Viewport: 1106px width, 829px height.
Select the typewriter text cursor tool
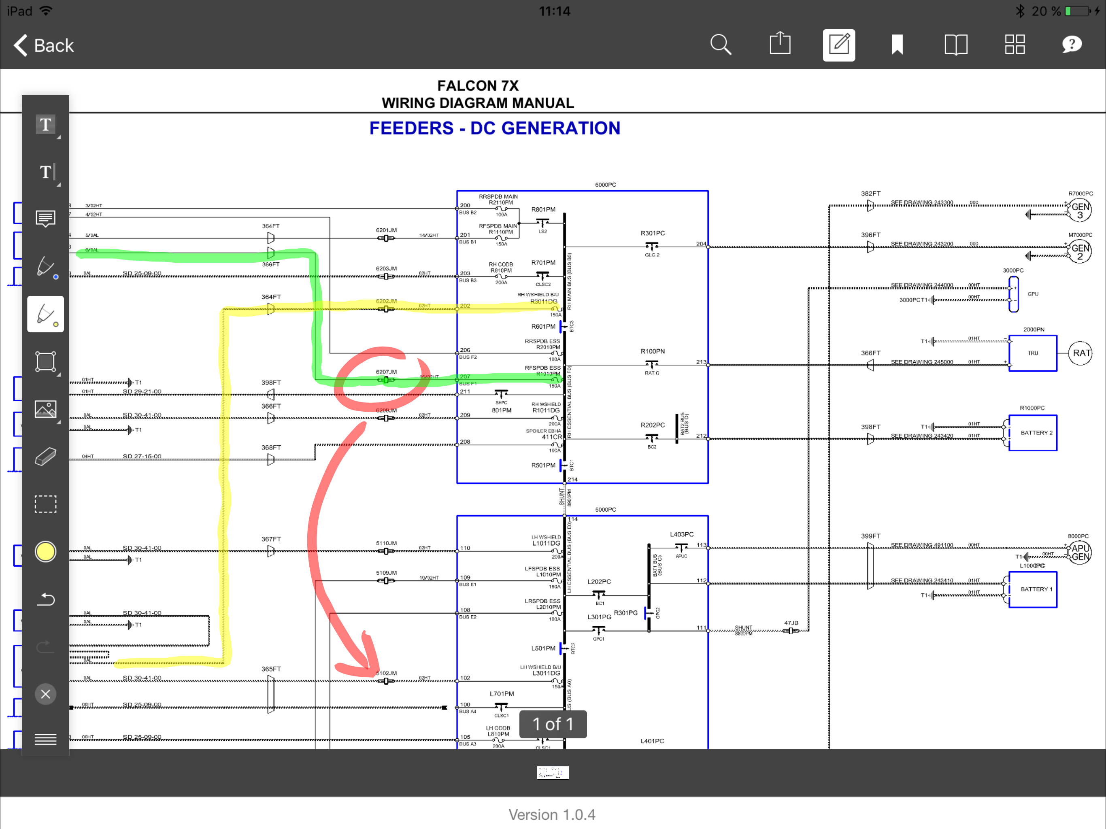pyautogui.click(x=45, y=172)
